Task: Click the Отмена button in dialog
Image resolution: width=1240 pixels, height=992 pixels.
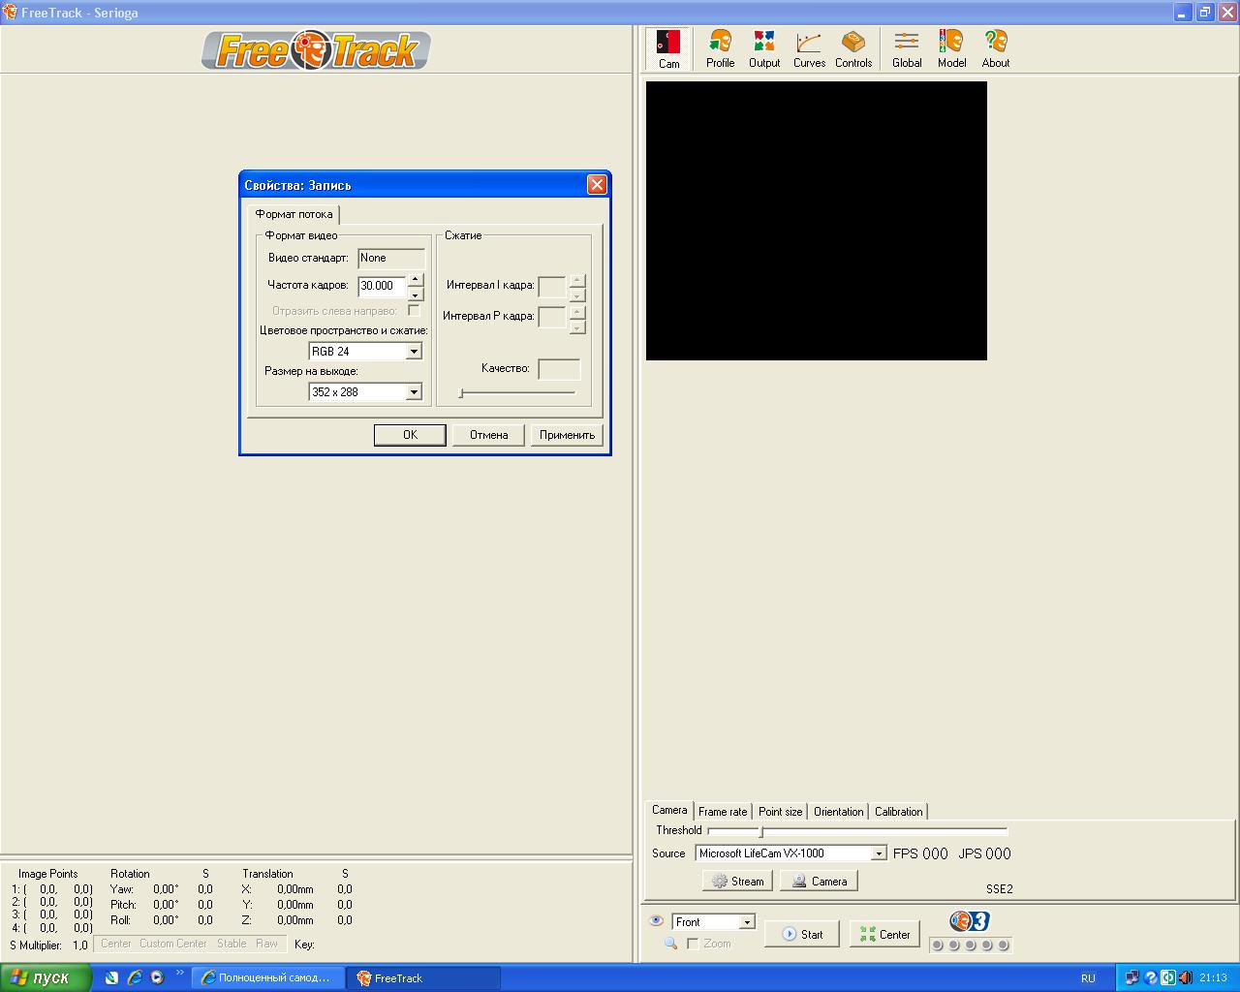Action: tap(488, 435)
